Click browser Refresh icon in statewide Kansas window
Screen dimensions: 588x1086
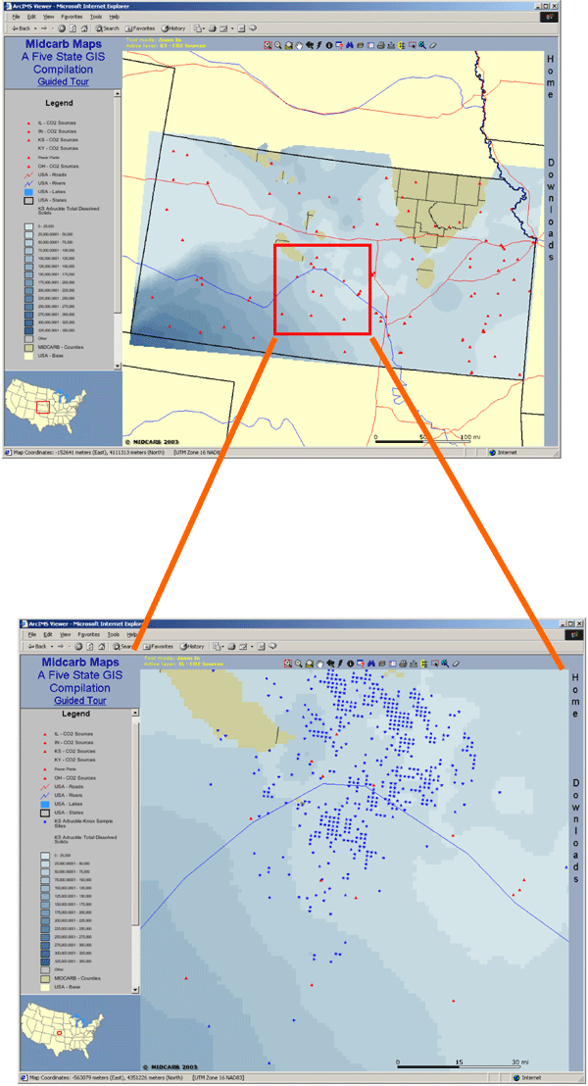click(73, 28)
